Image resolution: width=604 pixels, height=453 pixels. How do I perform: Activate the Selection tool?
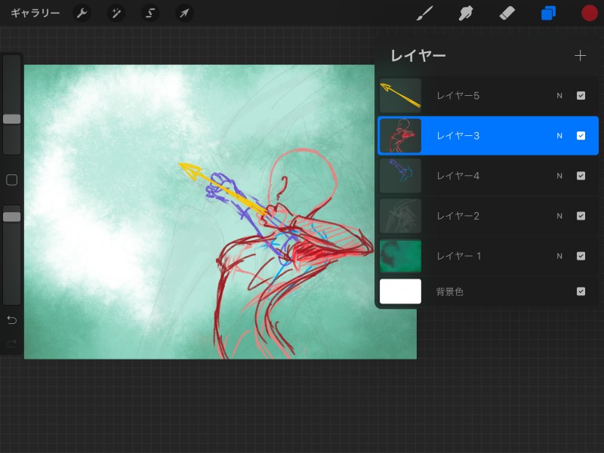[149, 14]
